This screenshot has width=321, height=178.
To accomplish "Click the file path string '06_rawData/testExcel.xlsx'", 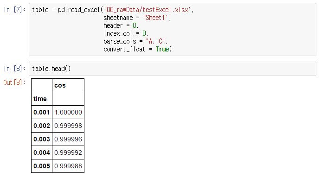I will point(148,10).
